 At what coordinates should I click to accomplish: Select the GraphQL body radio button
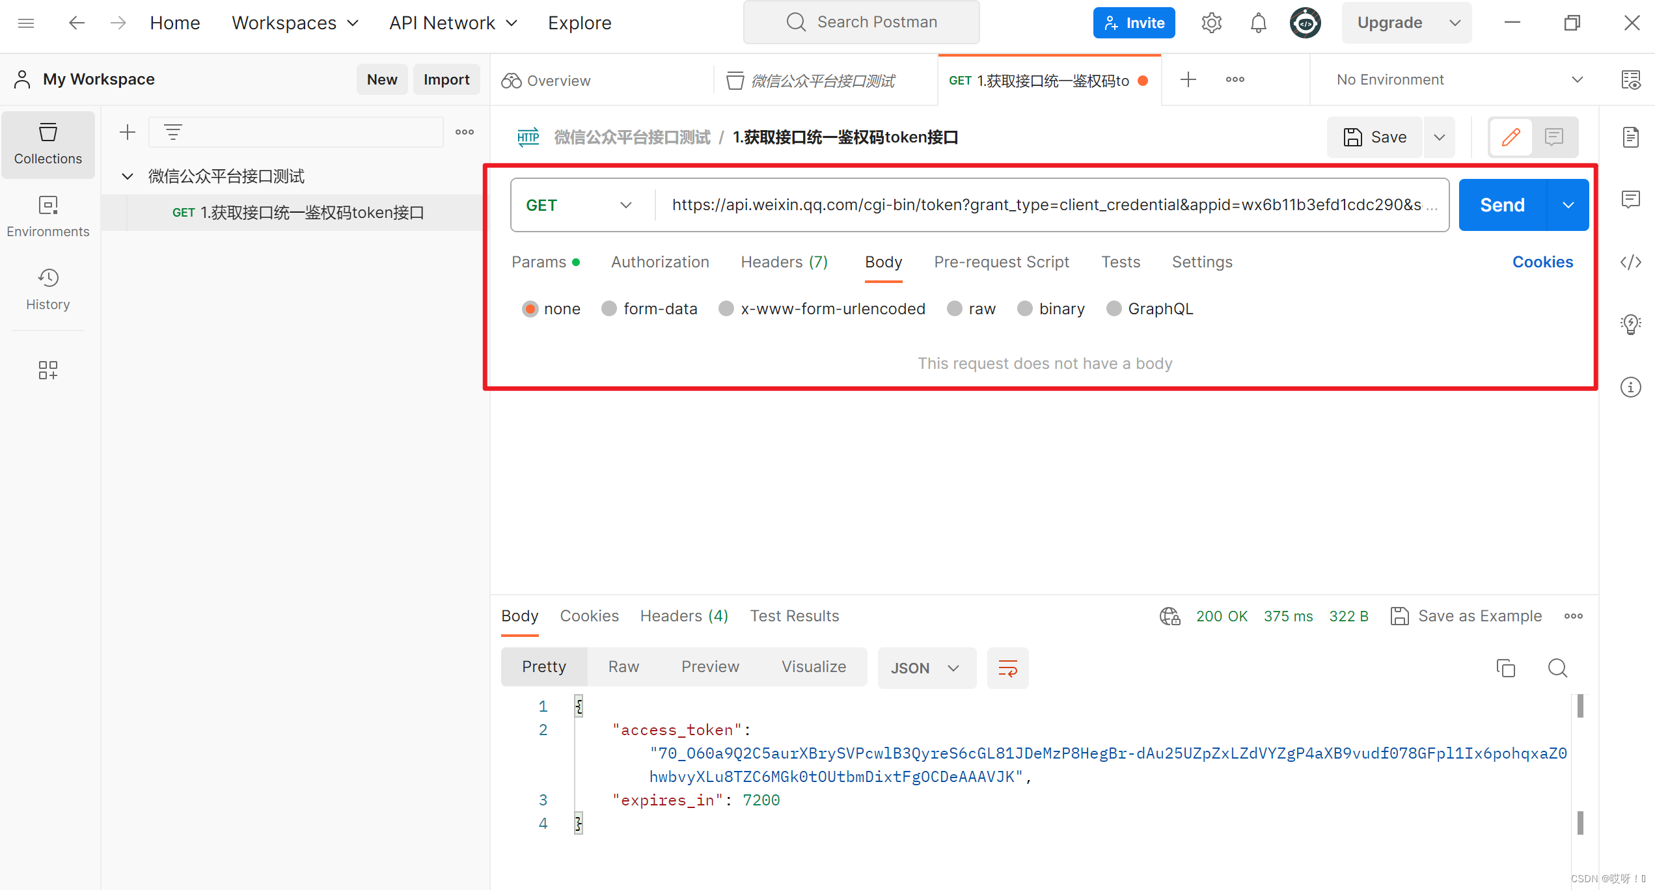pos(1114,309)
